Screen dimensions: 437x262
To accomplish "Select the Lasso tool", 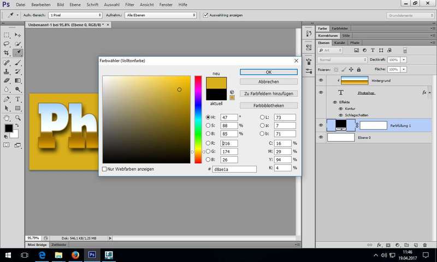I will click(x=7, y=44).
